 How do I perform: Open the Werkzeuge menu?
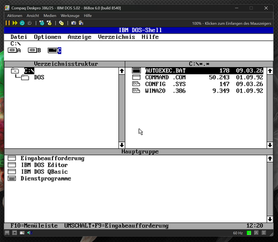[x=70, y=16]
